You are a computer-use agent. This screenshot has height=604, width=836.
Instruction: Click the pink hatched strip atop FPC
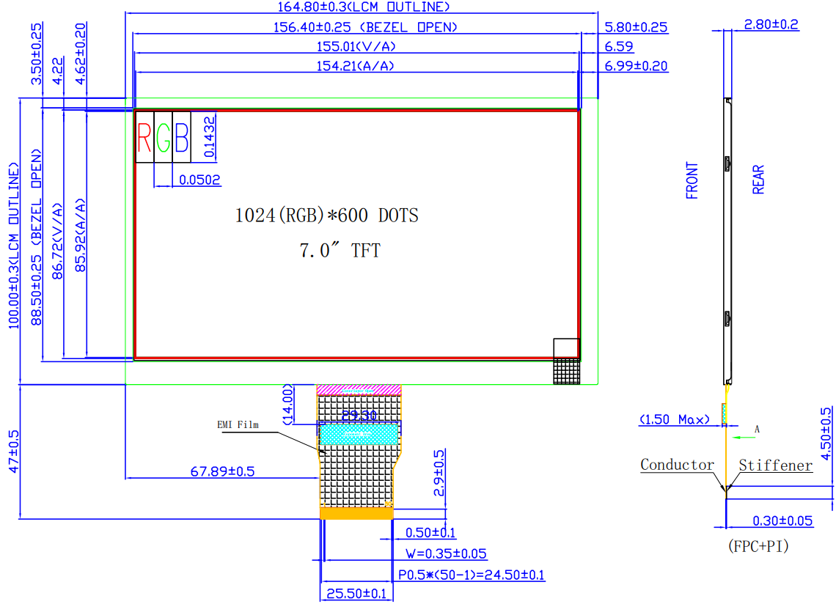pos(359,389)
